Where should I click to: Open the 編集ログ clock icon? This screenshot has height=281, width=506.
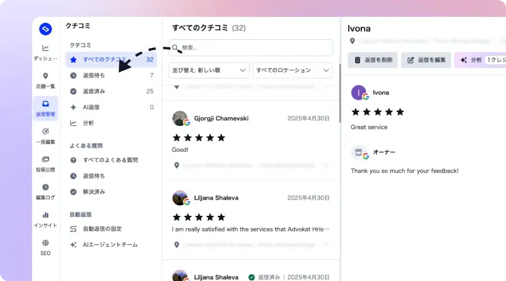point(46,187)
